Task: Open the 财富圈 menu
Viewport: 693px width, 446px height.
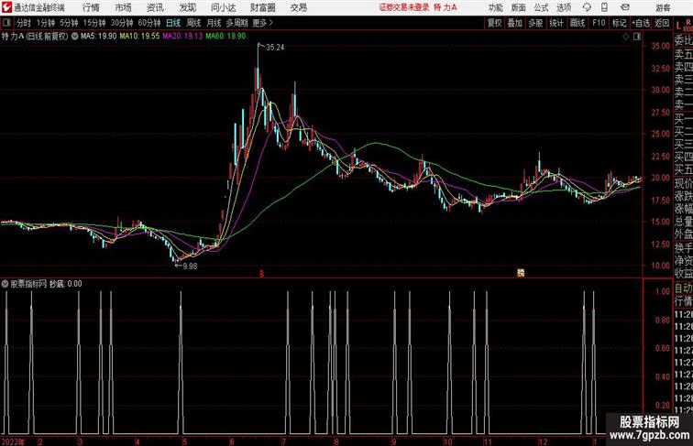Action: point(263,7)
